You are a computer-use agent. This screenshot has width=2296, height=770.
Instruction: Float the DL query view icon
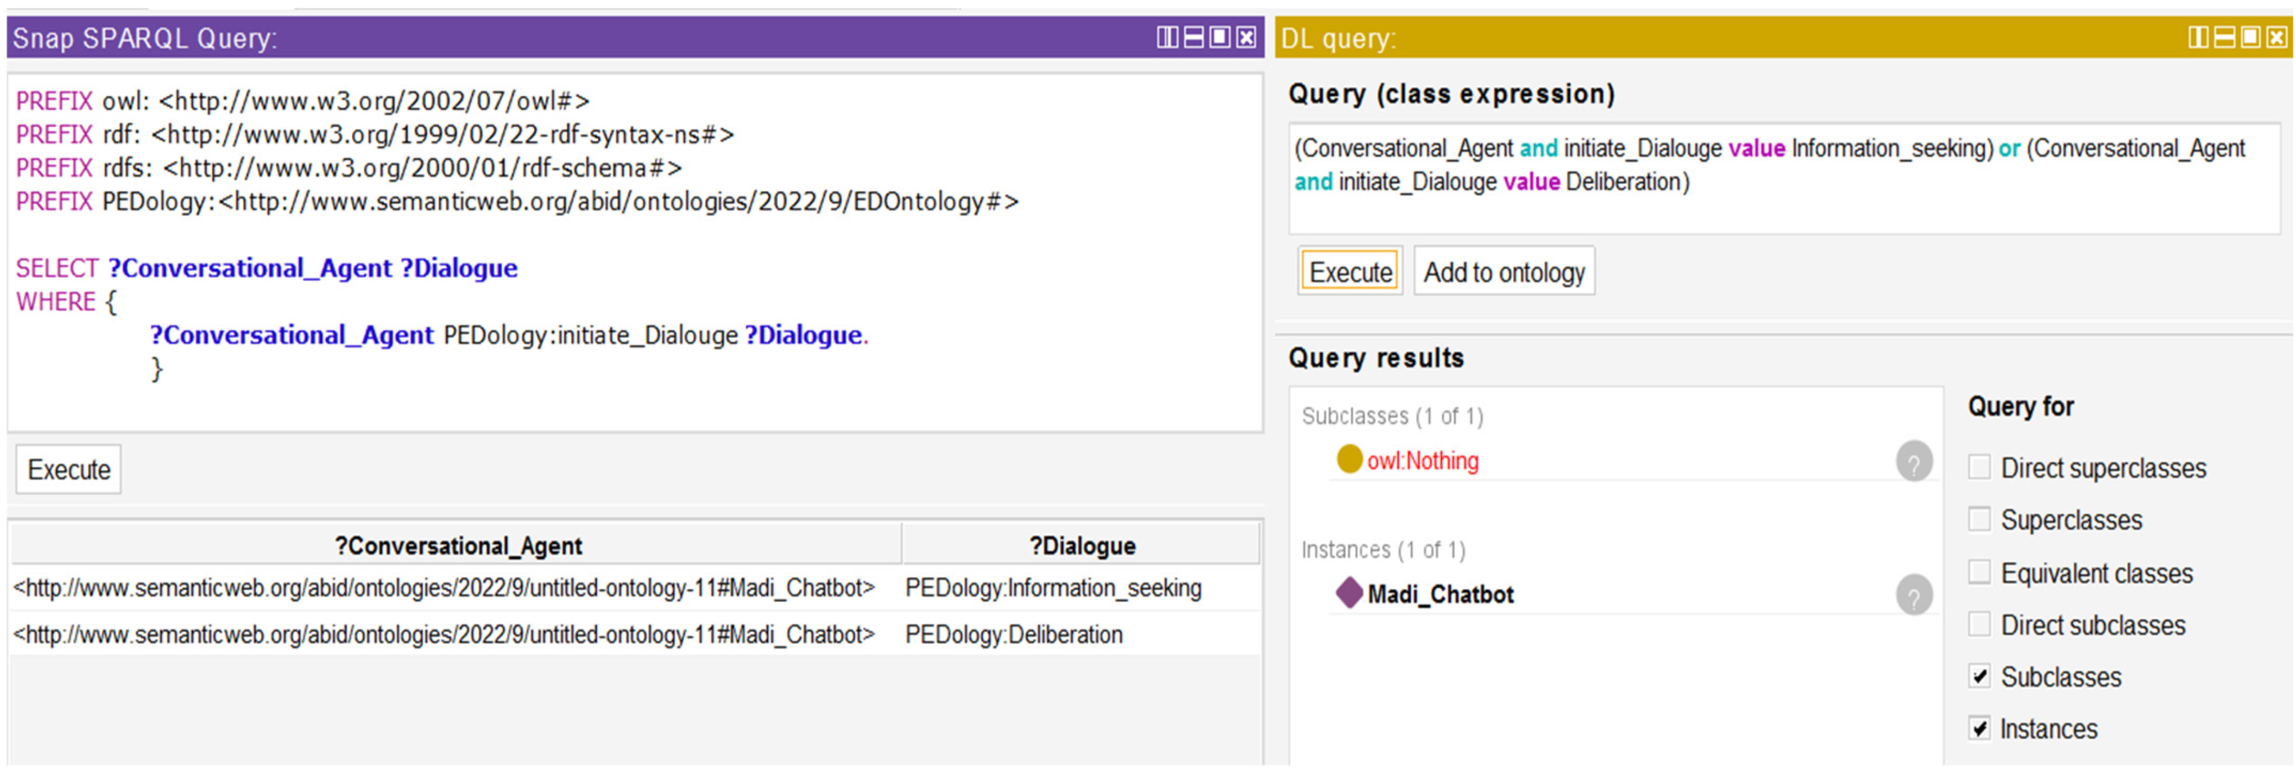click(x=2250, y=37)
